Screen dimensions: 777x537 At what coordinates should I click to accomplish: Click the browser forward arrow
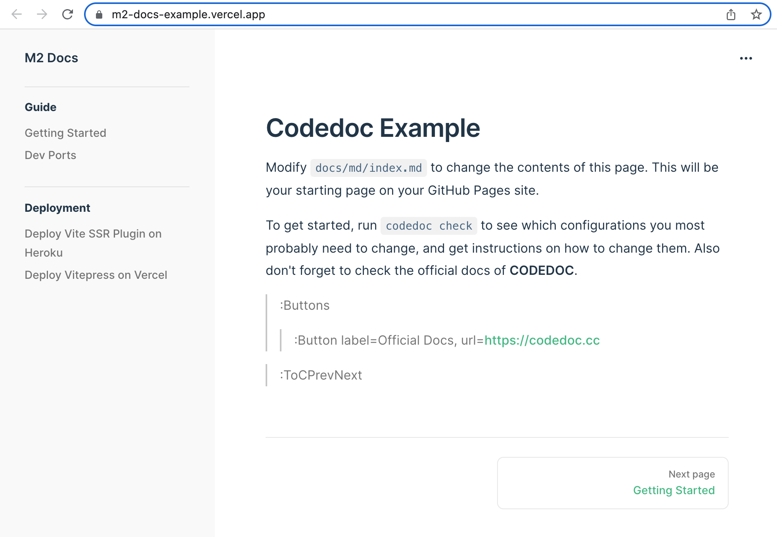pyautogui.click(x=42, y=15)
